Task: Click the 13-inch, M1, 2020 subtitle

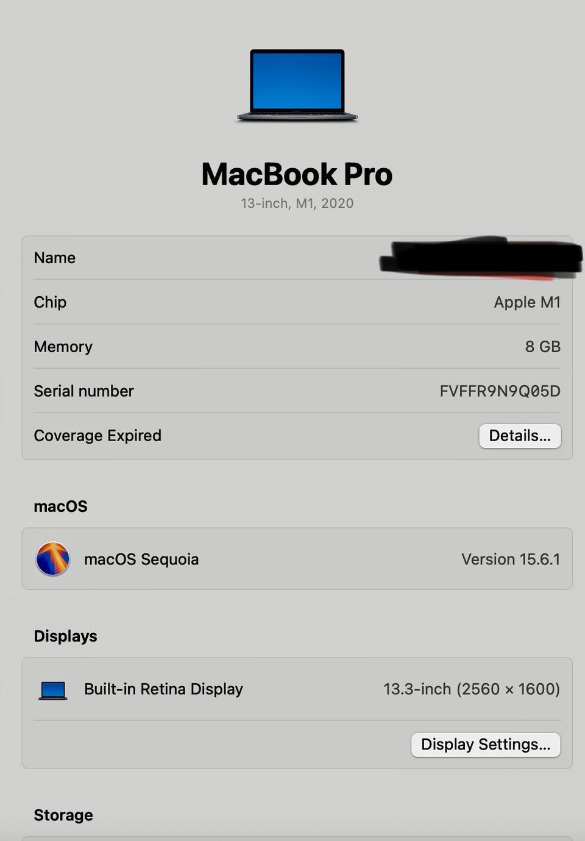Action: click(297, 204)
